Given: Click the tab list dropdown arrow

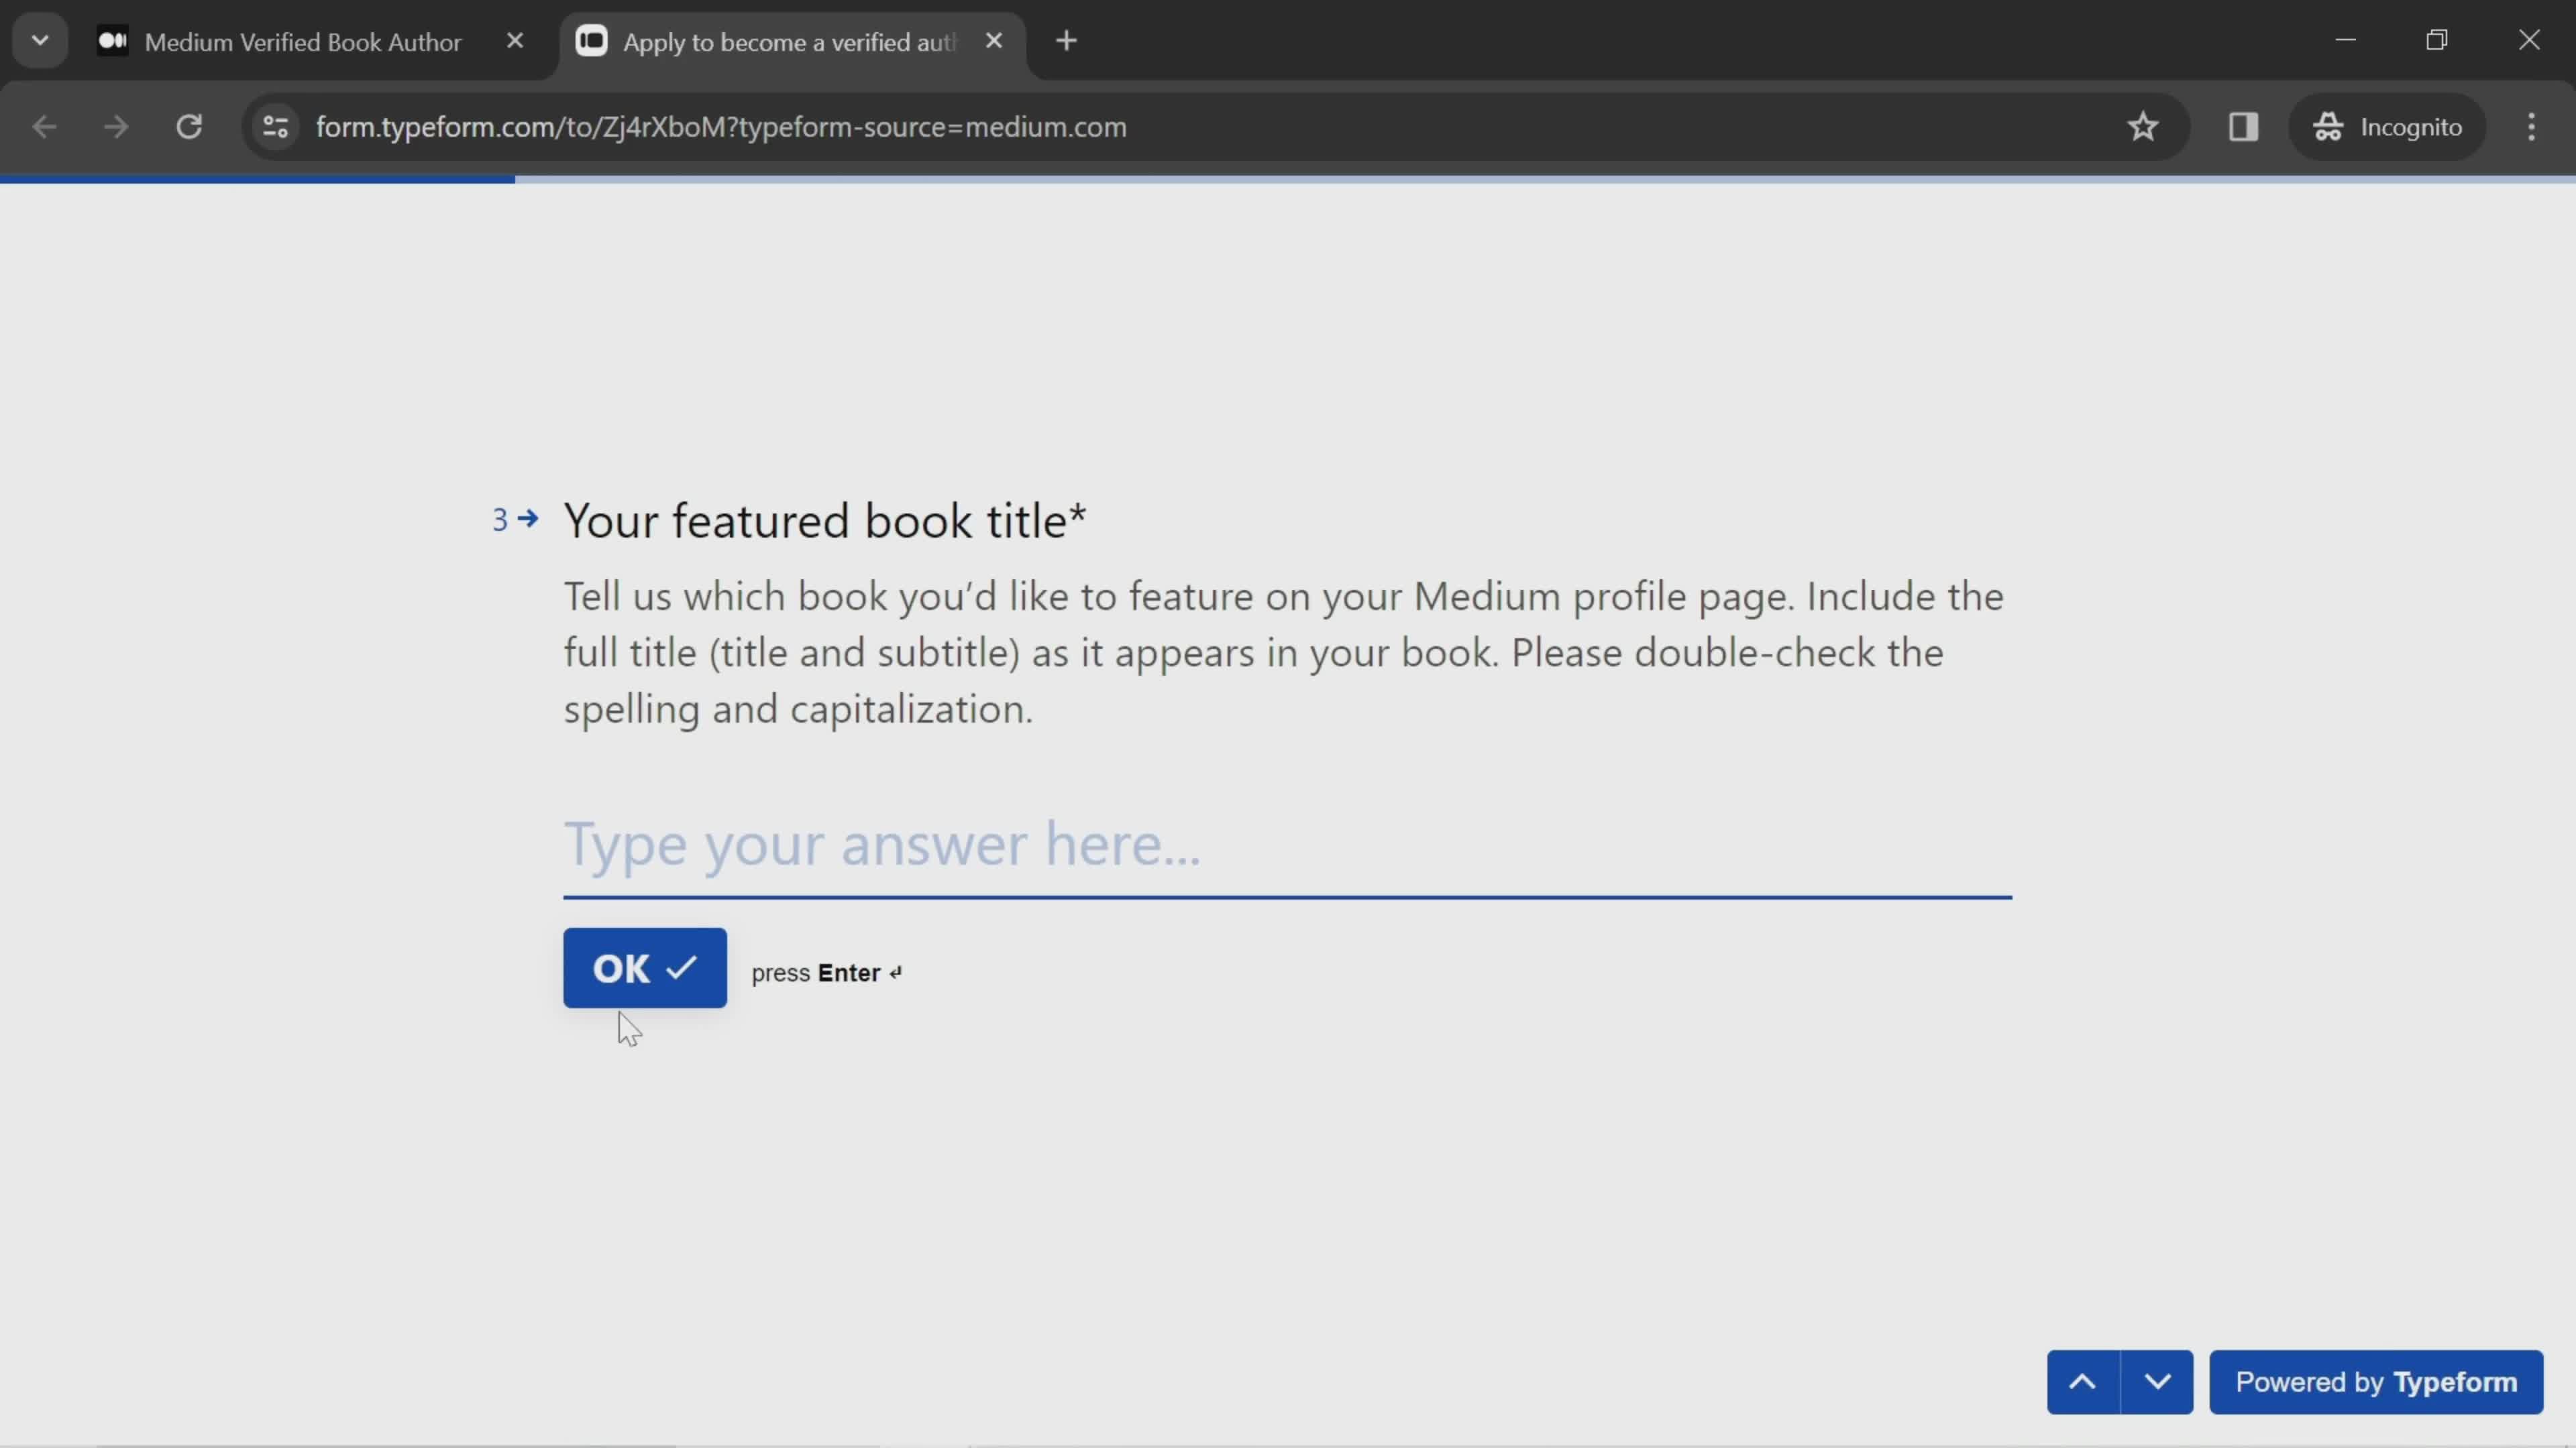Looking at the screenshot, I should (x=39, y=39).
